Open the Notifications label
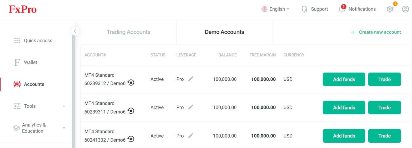Image resolution: width=412 pixels, height=148 pixels. (x=362, y=9)
